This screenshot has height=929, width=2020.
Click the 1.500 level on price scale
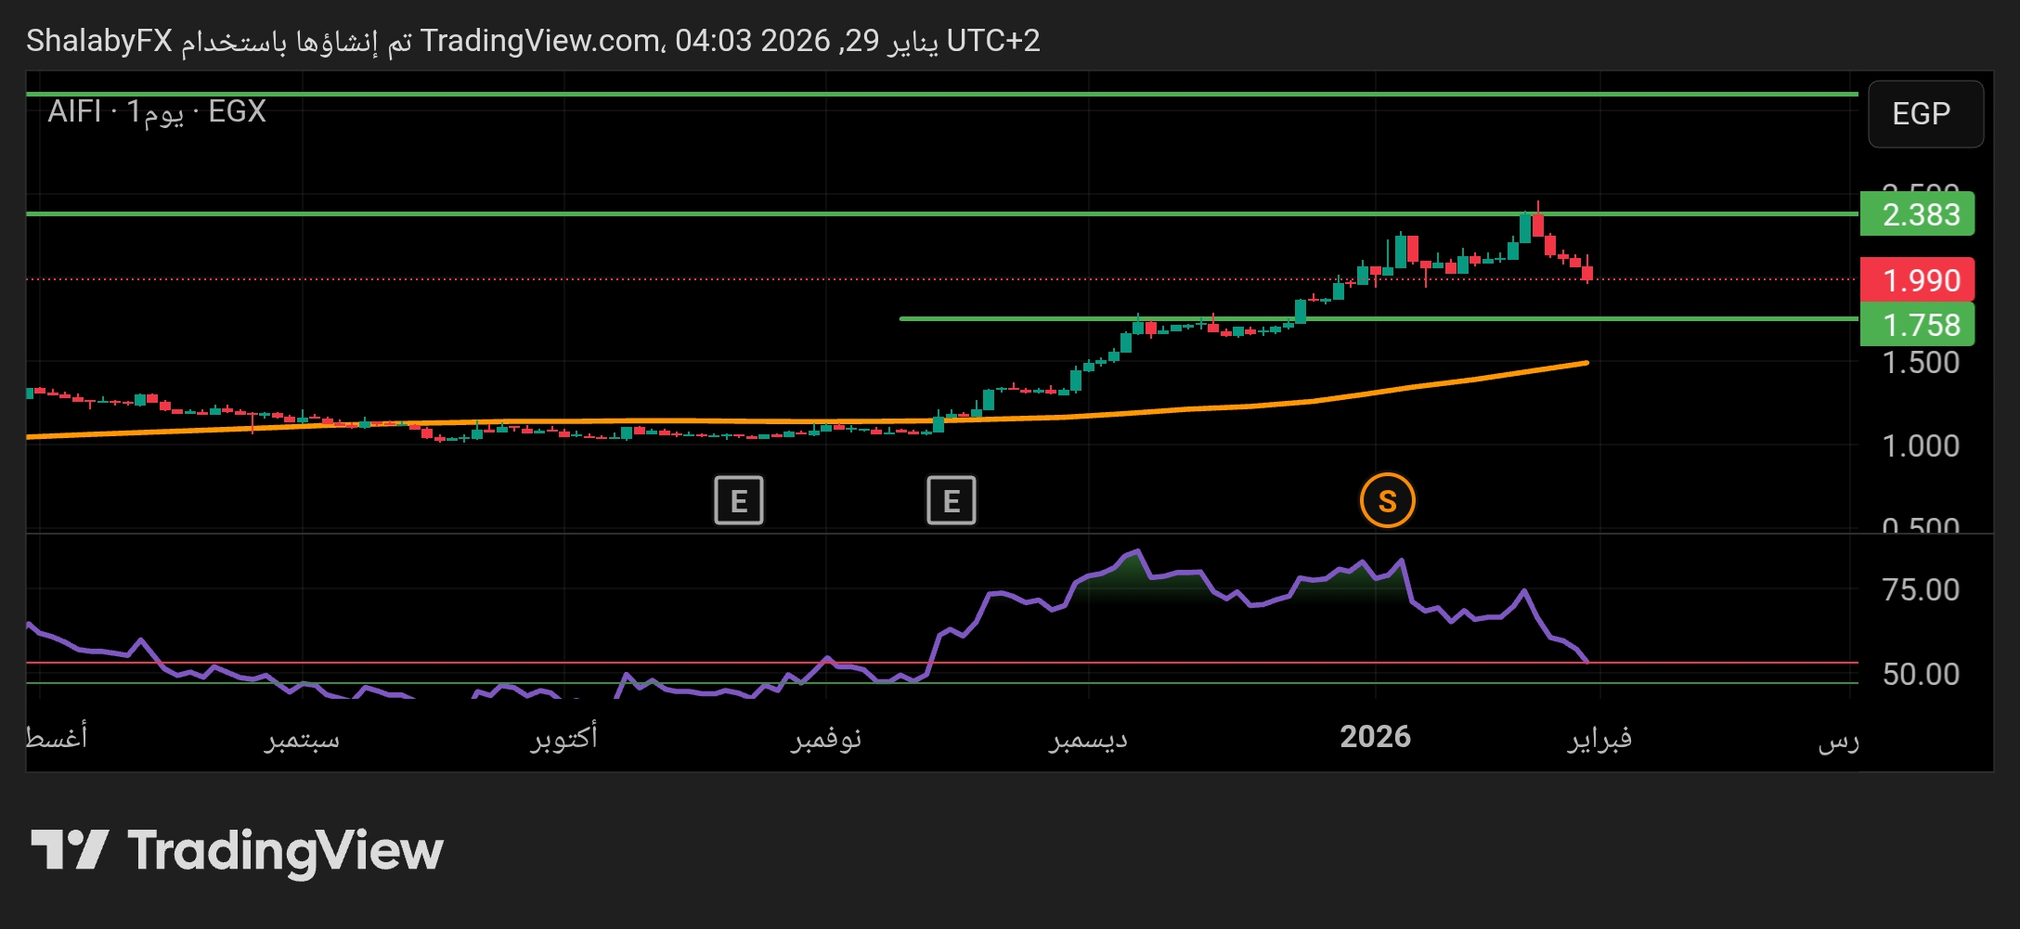pos(1920,363)
